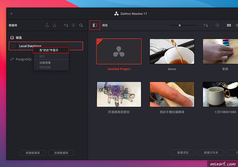Click the 磁盘 section label
The width and height of the screenshot is (238, 167).
click(19, 38)
